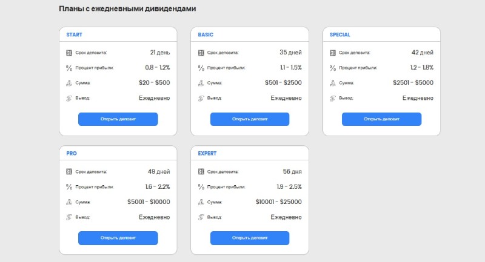The image size is (485, 262).
Task: Click the calendar icon in START plan
Action: pos(69,53)
